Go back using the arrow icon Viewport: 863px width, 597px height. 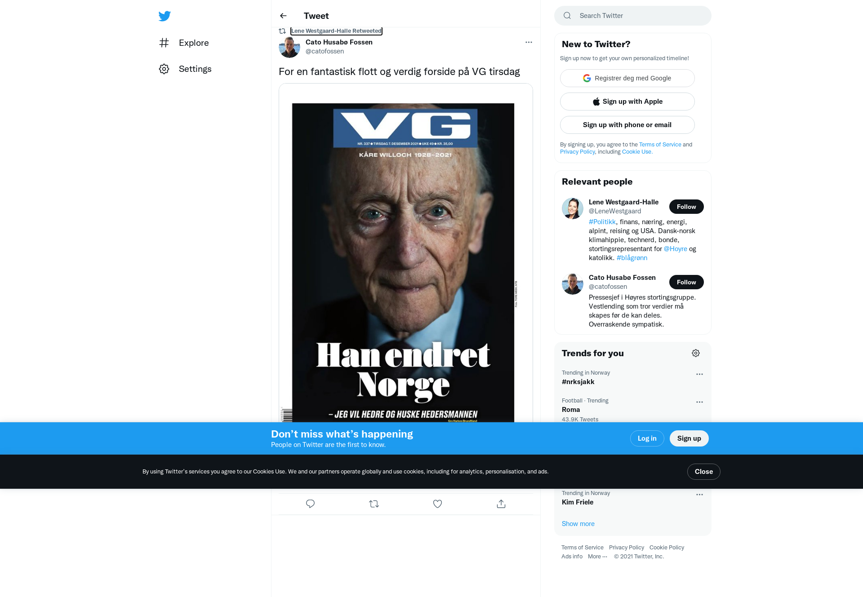point(283,16)
